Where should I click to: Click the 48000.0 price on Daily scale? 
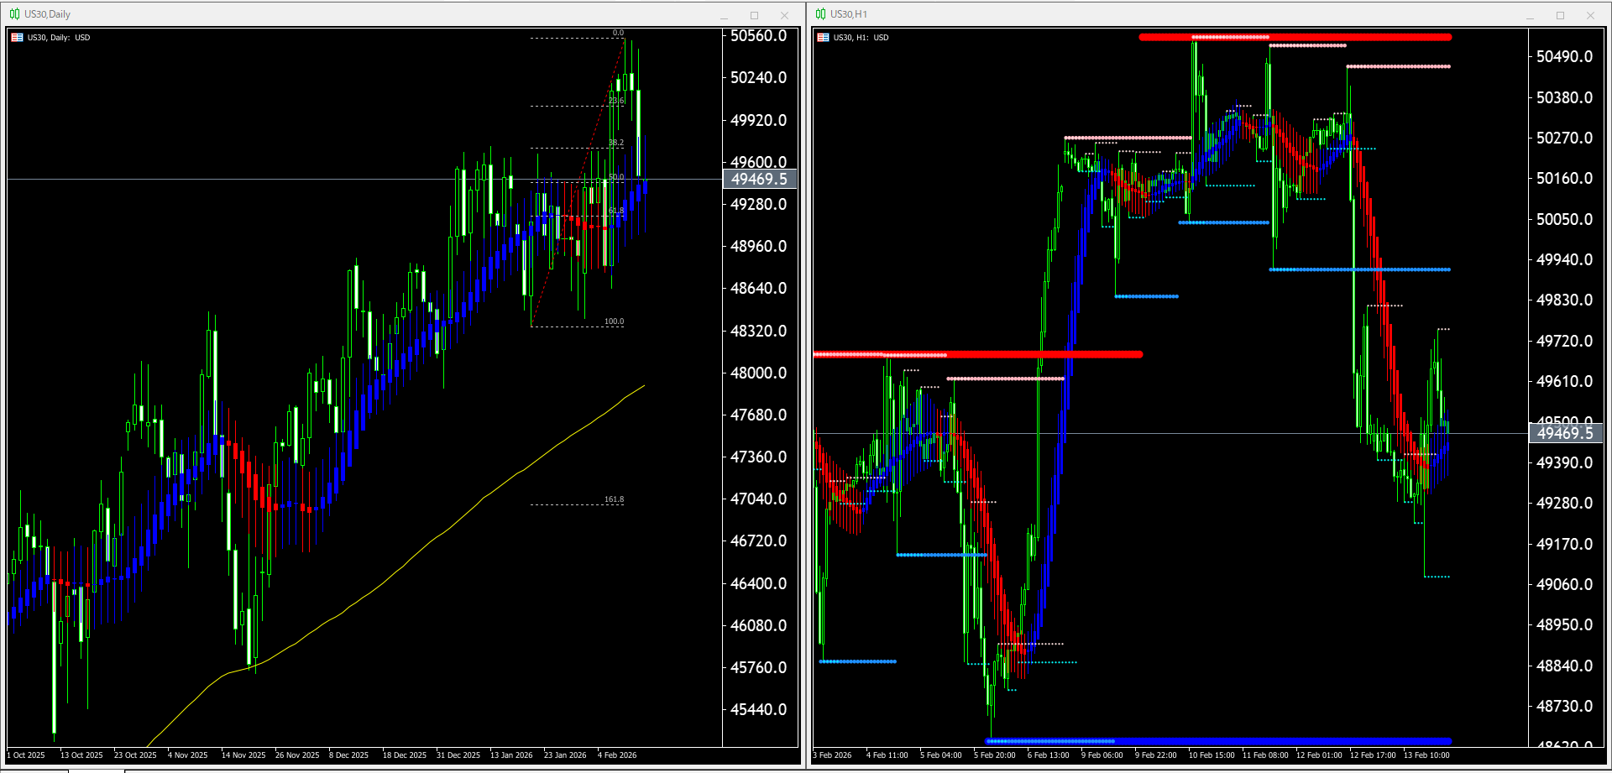pos(759,373)
